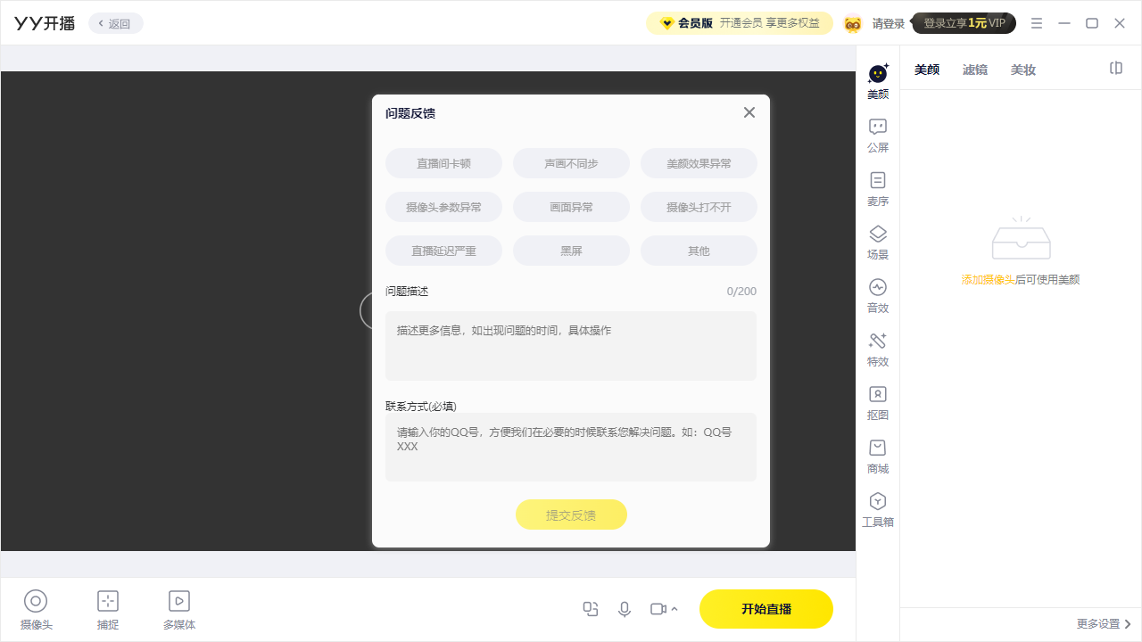
Task: Select the 直播间卡顿 issue tag
Action: coord(443,163)
